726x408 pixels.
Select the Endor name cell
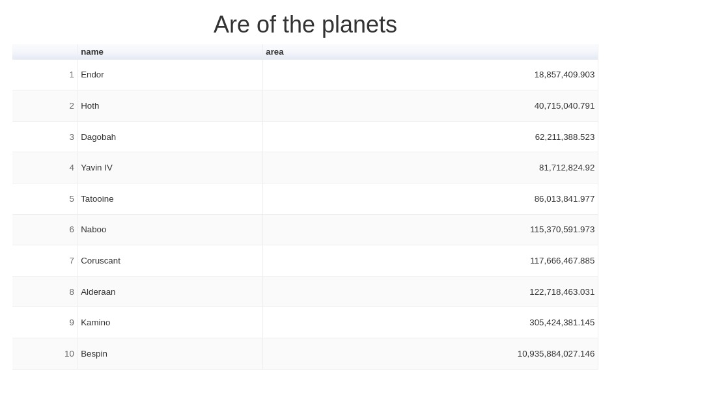170,75
